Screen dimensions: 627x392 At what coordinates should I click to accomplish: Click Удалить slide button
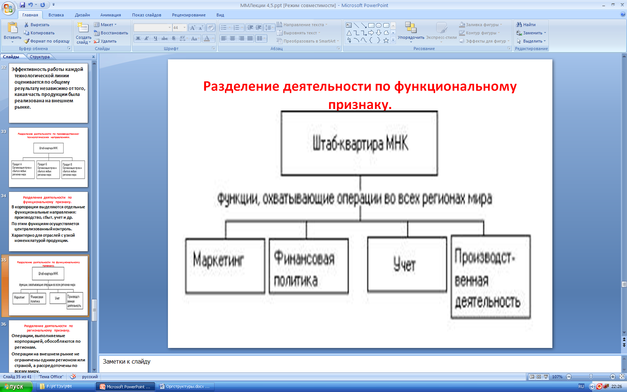[x=105, y=41]
